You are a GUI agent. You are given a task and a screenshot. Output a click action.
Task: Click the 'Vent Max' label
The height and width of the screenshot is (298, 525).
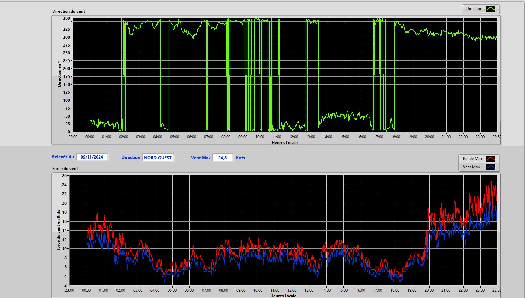[201, 158]
